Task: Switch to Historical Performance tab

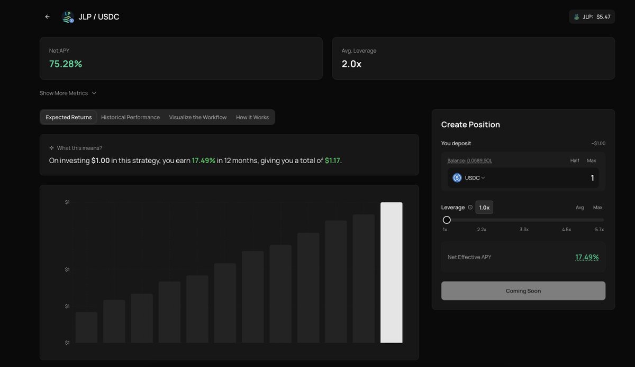Action: point(130,117)
